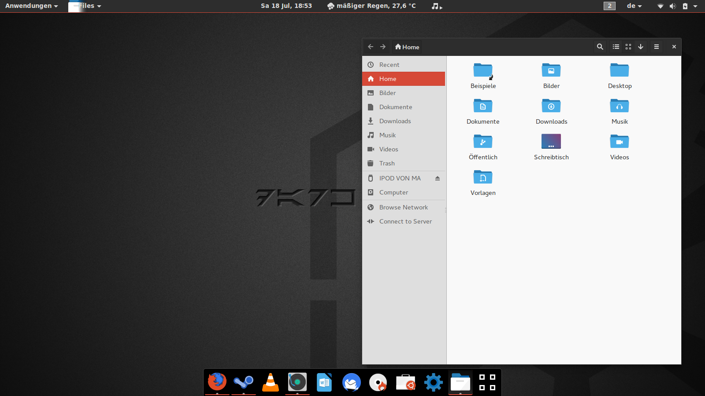Open the Files hamburger menu

point(657,47)
